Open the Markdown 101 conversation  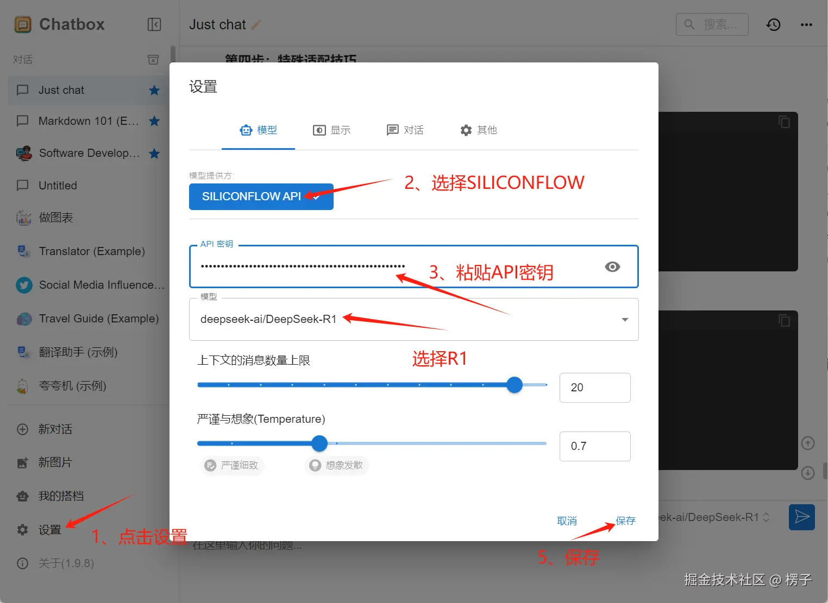pos(87,121)
